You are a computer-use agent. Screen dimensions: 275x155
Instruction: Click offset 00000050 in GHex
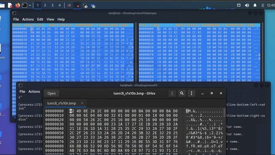pyautogui.click(x=55, y=133)
